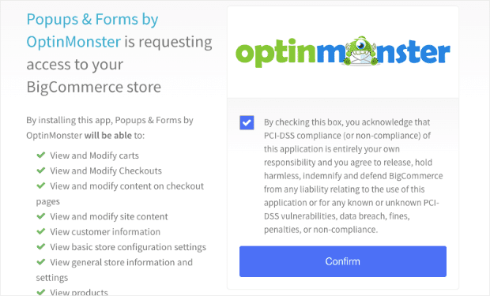Viewport: 490px width, 296px height.
Task: Click the View customer information permission text
Action: coord(105,232)
